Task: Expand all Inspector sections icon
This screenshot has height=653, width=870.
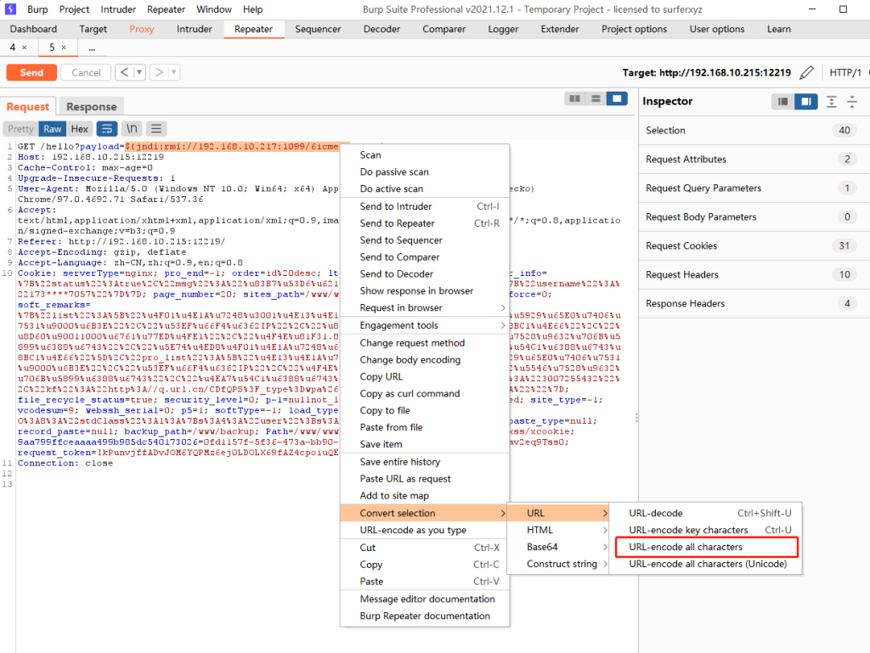Action: pyautogui.click(x=832, y=102)
